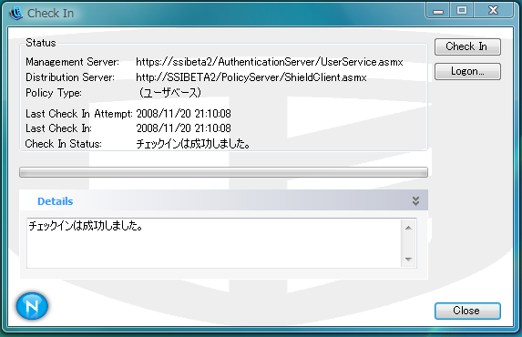Click the Details section header label
The image size is (522, 337).
55,201
